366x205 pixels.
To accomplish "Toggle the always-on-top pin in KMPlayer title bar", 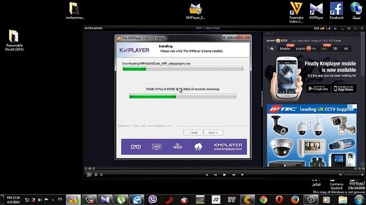I will point(329,28).
